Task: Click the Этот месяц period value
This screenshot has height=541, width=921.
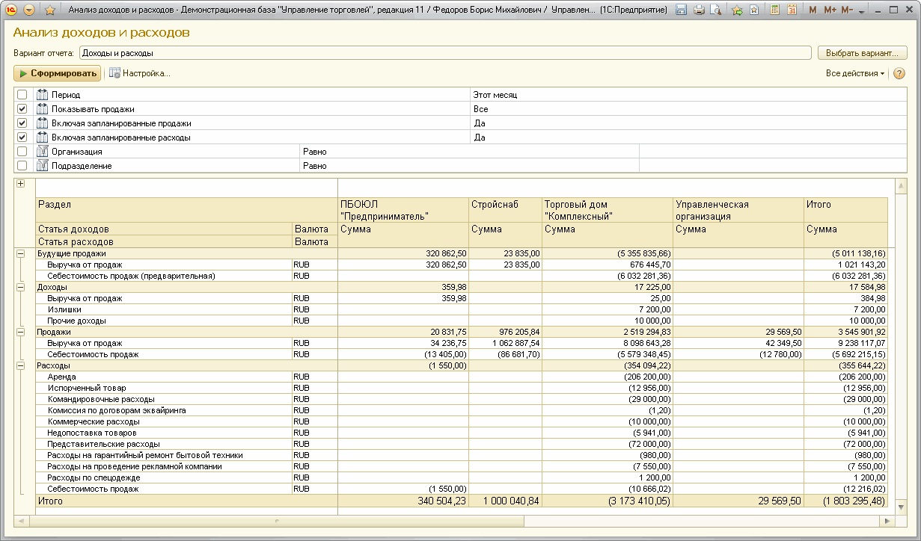Action: (495, 95)
